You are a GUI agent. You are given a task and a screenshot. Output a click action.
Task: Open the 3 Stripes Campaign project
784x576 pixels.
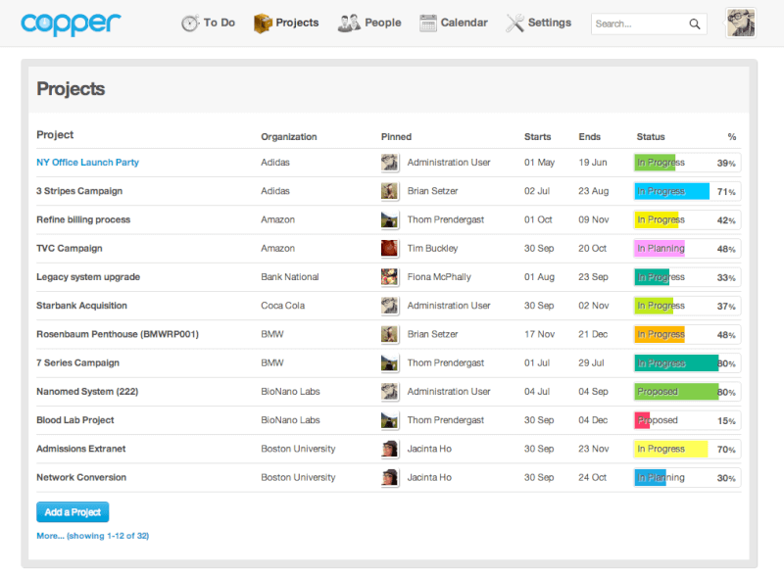pyautogui.click(x=79, y=191)
